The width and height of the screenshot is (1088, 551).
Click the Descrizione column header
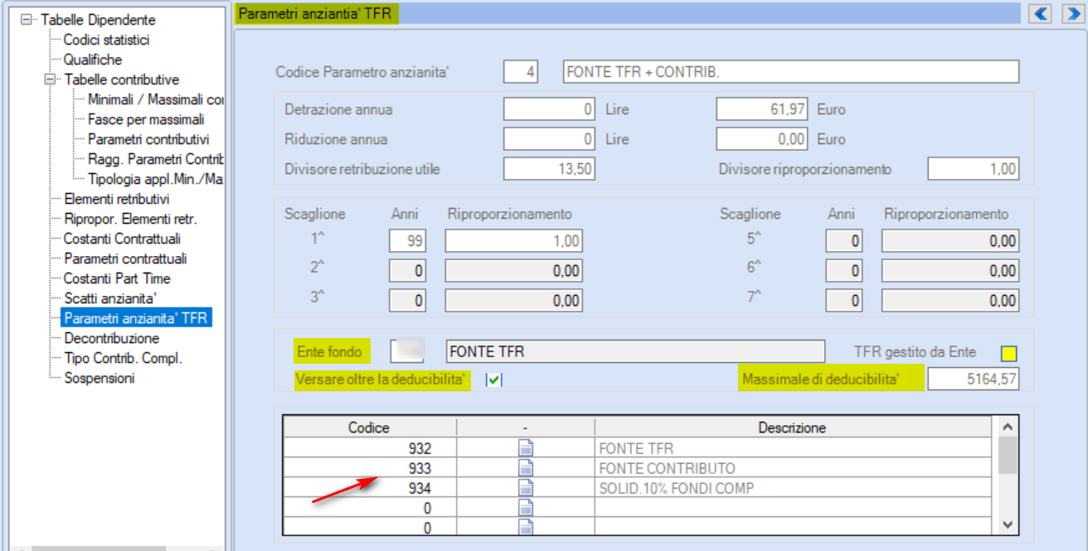793,428
